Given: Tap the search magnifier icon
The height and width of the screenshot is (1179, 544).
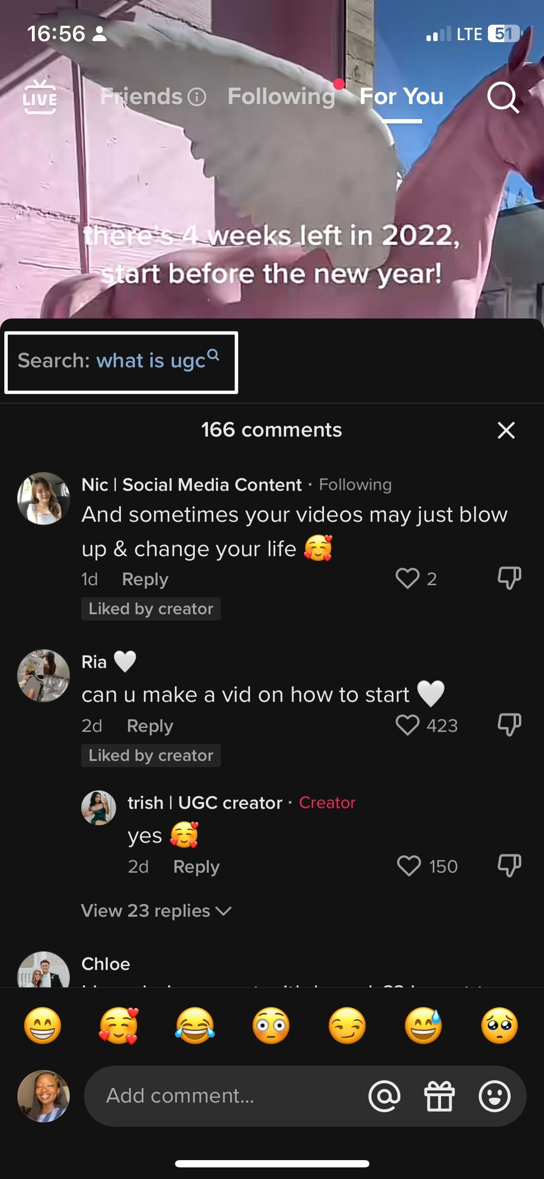Looking at the screenshot, I should click(x=503, y=97).
